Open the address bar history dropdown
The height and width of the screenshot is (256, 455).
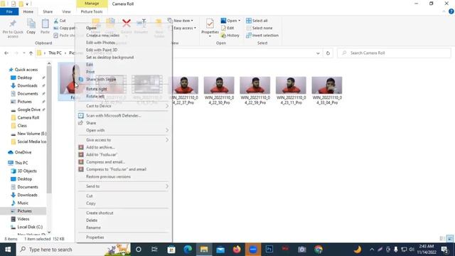pos(318,53)
